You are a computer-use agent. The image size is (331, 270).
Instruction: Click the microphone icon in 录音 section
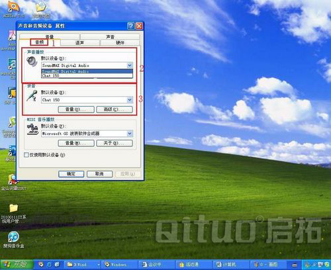(32, 96)
